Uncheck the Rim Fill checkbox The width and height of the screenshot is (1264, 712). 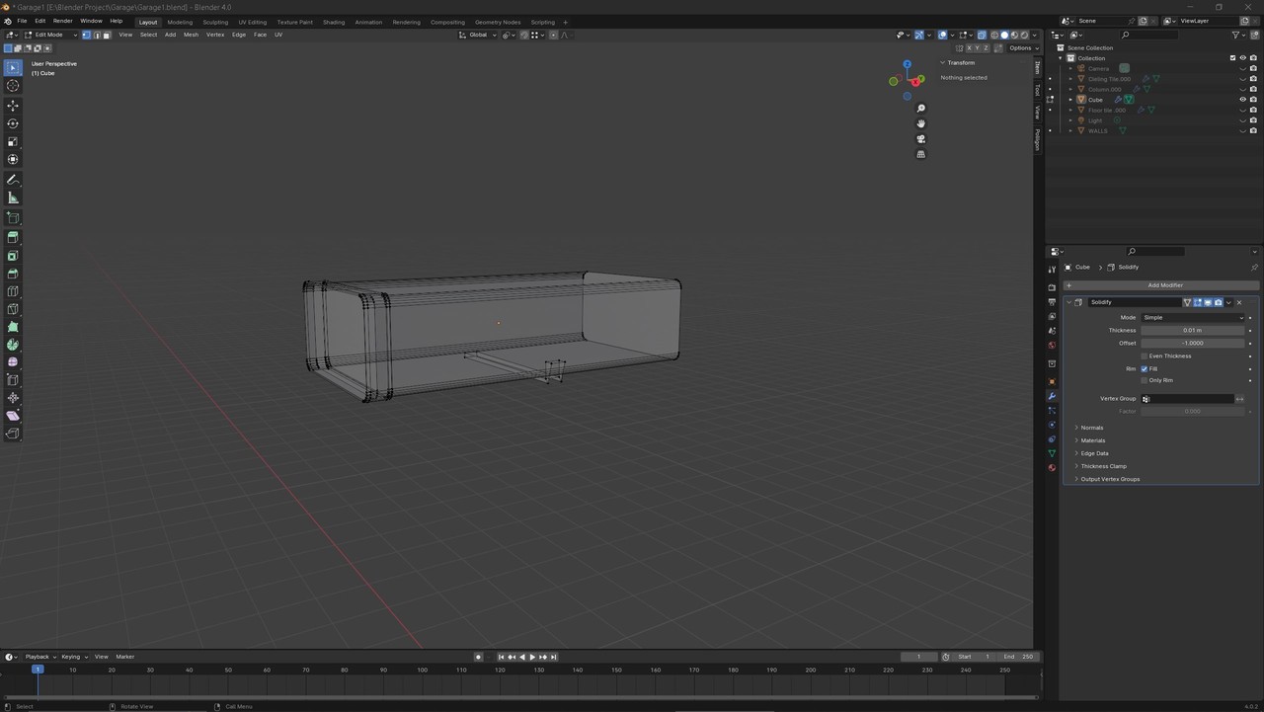coord(1145,368)
